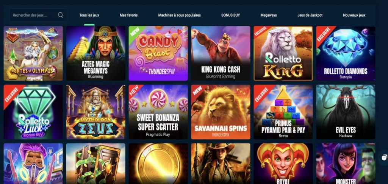View the Nouveaux jeux tab
388x184 pixels.
pyautogui.click(x=354, y=15)
